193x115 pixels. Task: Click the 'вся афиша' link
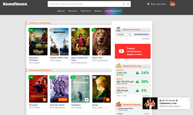click(146, 39)
